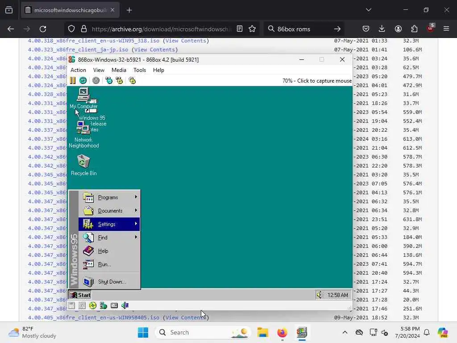Submit the search with arrow button
The height and width of the screenshot is (343, 457).
[x=337, y=29]
